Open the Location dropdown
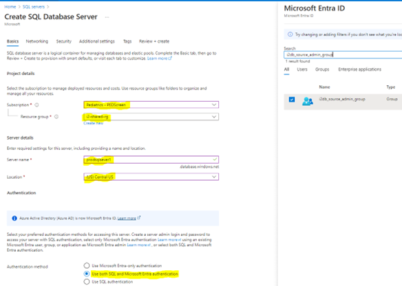Viewport: 402px width, 286px height. pyautogui.click(x=151, y=177)
